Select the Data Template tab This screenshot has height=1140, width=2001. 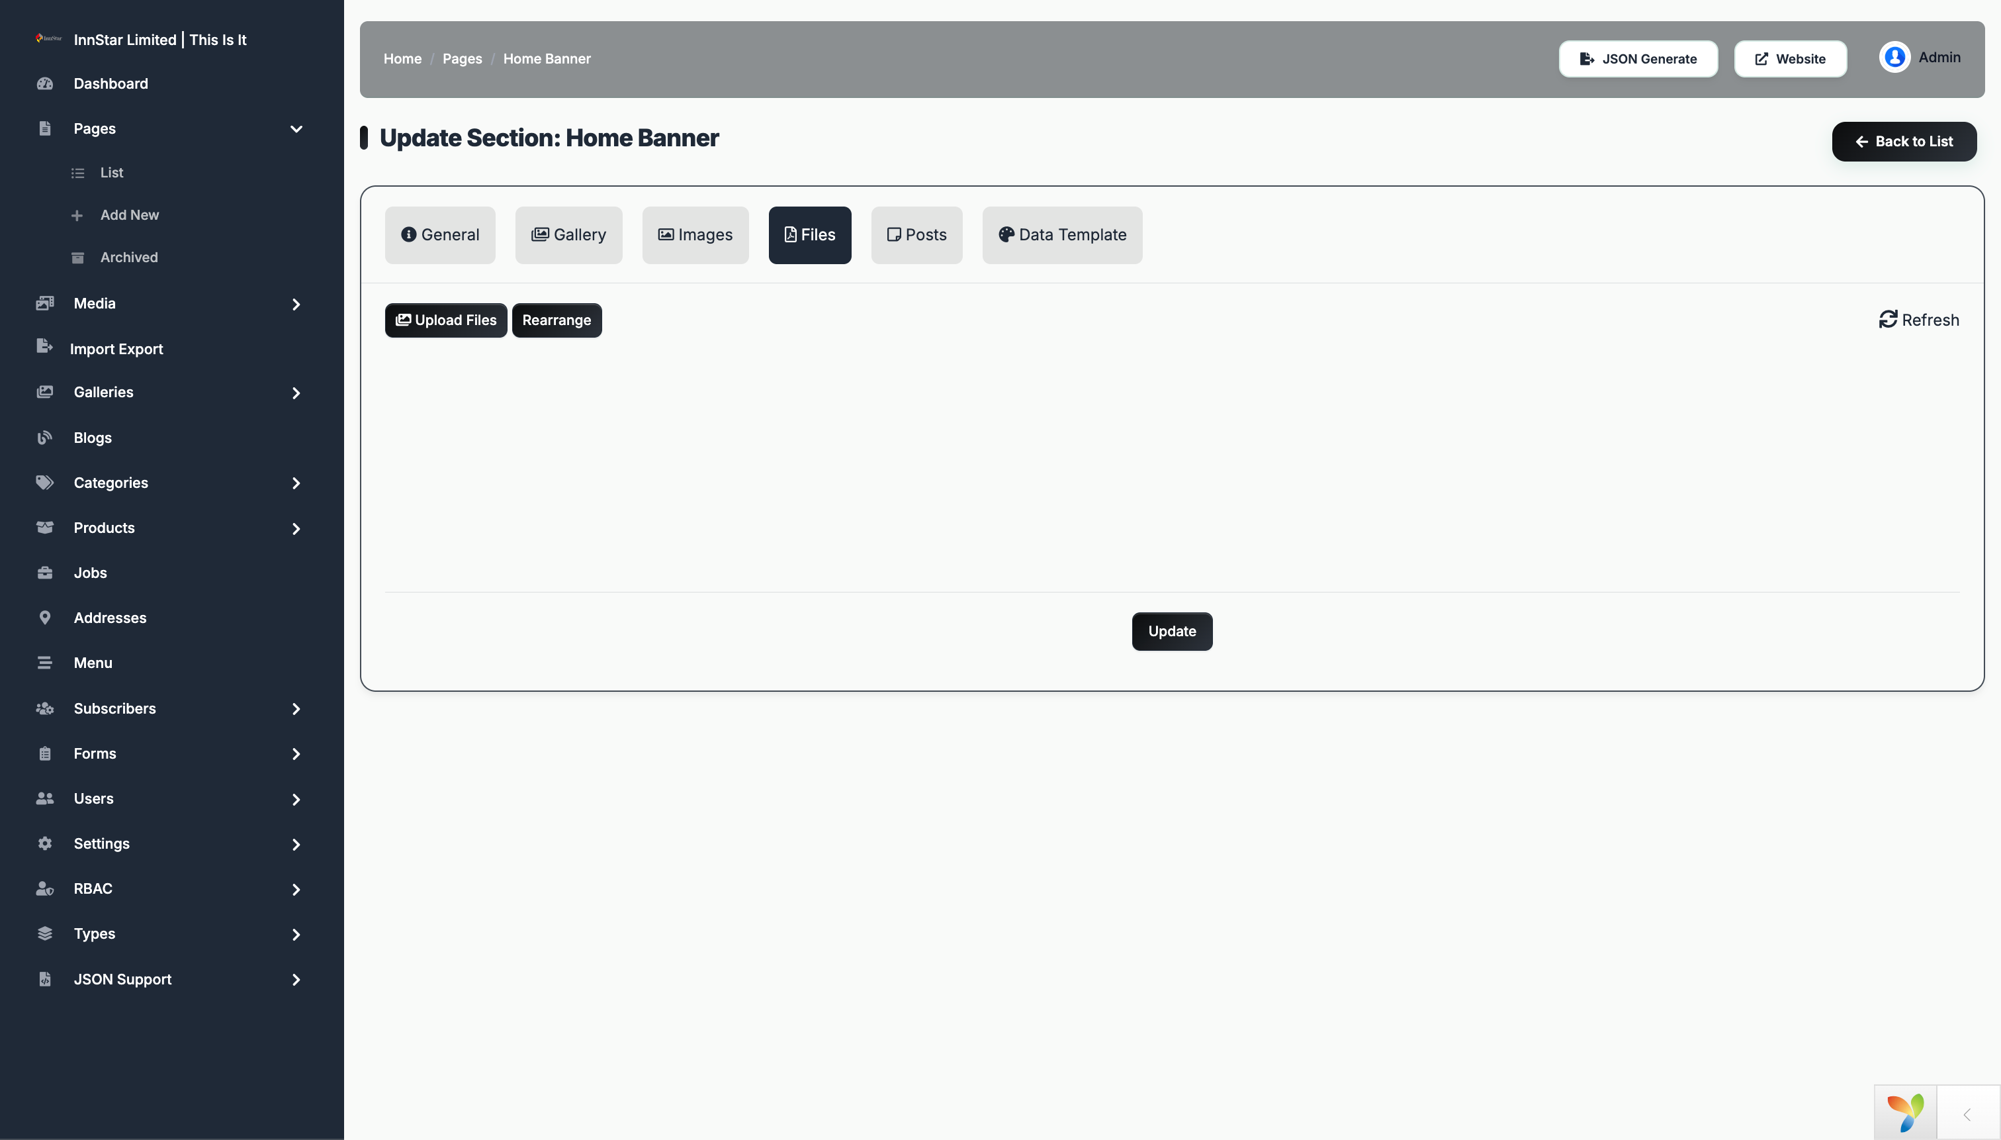click(x=1063, y=235)
